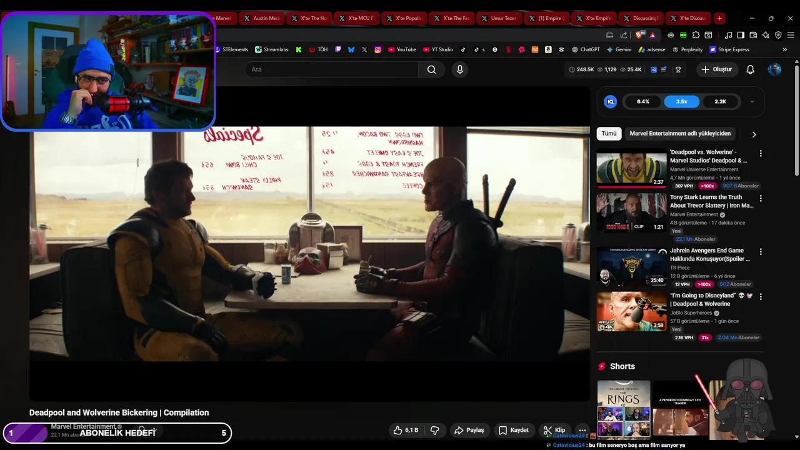Open the Bluesky butterfly bookmark

[x=351, y=49]
